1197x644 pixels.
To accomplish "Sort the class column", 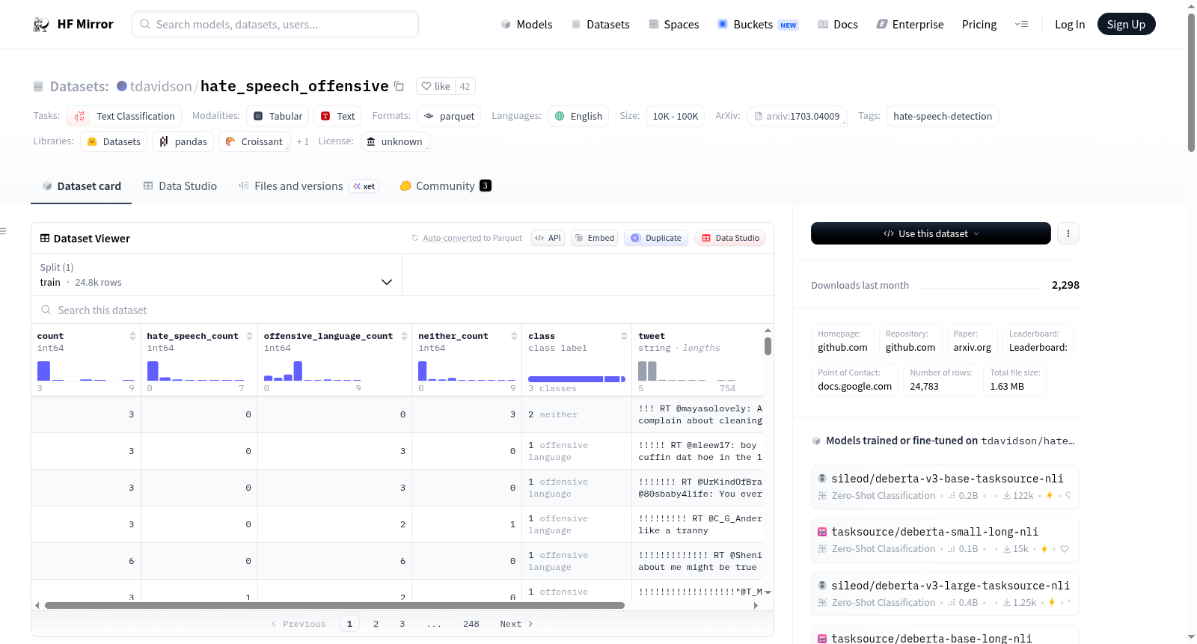I will click(624, 336).
